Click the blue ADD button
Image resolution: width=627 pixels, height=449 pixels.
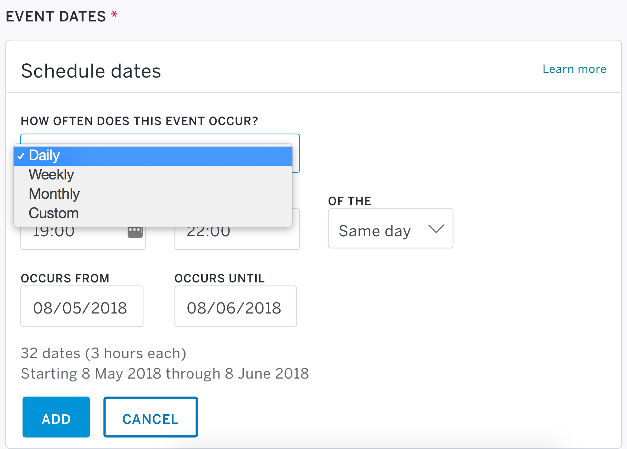(x=56, y=417)
